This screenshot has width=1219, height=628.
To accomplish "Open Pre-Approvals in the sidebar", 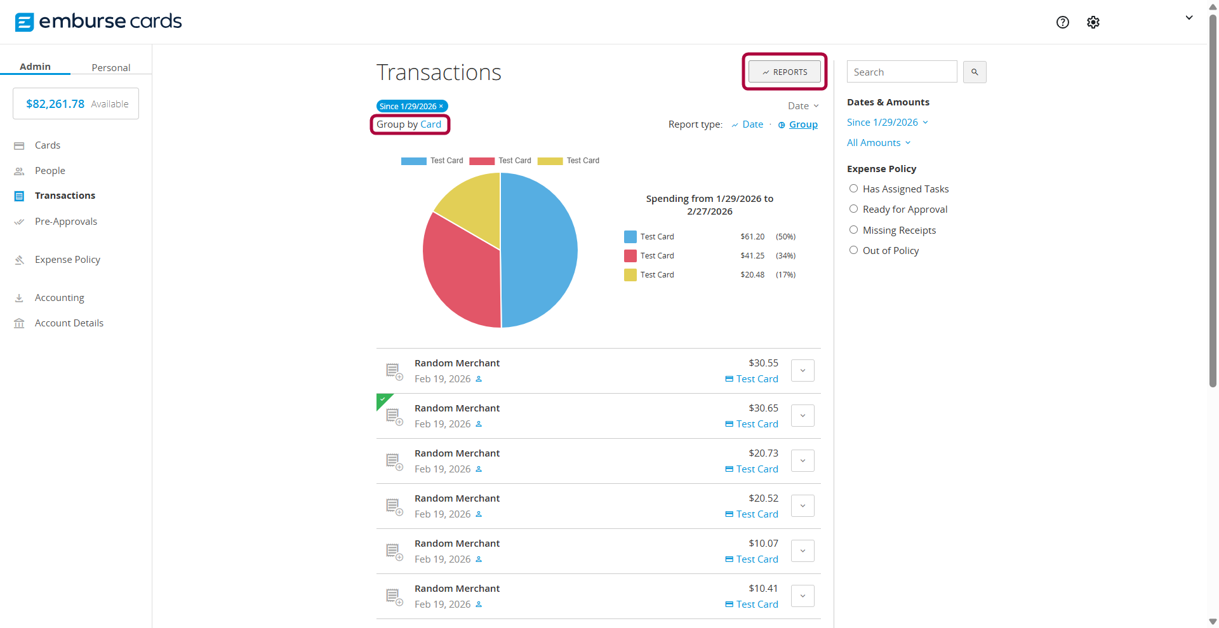I will coord(65,222).
